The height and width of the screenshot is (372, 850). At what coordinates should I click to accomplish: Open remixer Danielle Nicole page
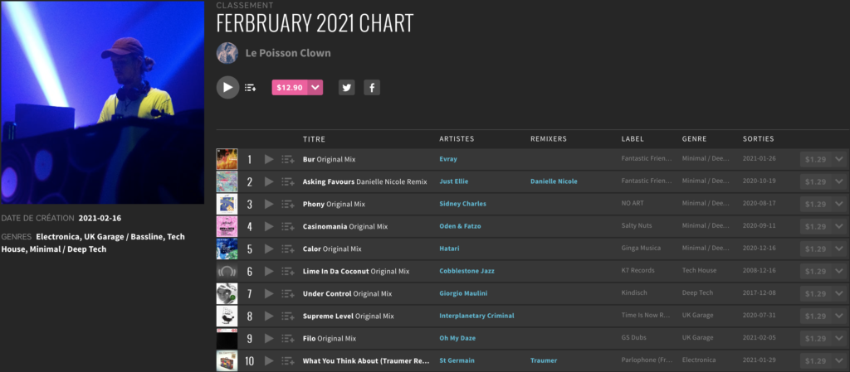pyautogui.click(x=554, y=181)
